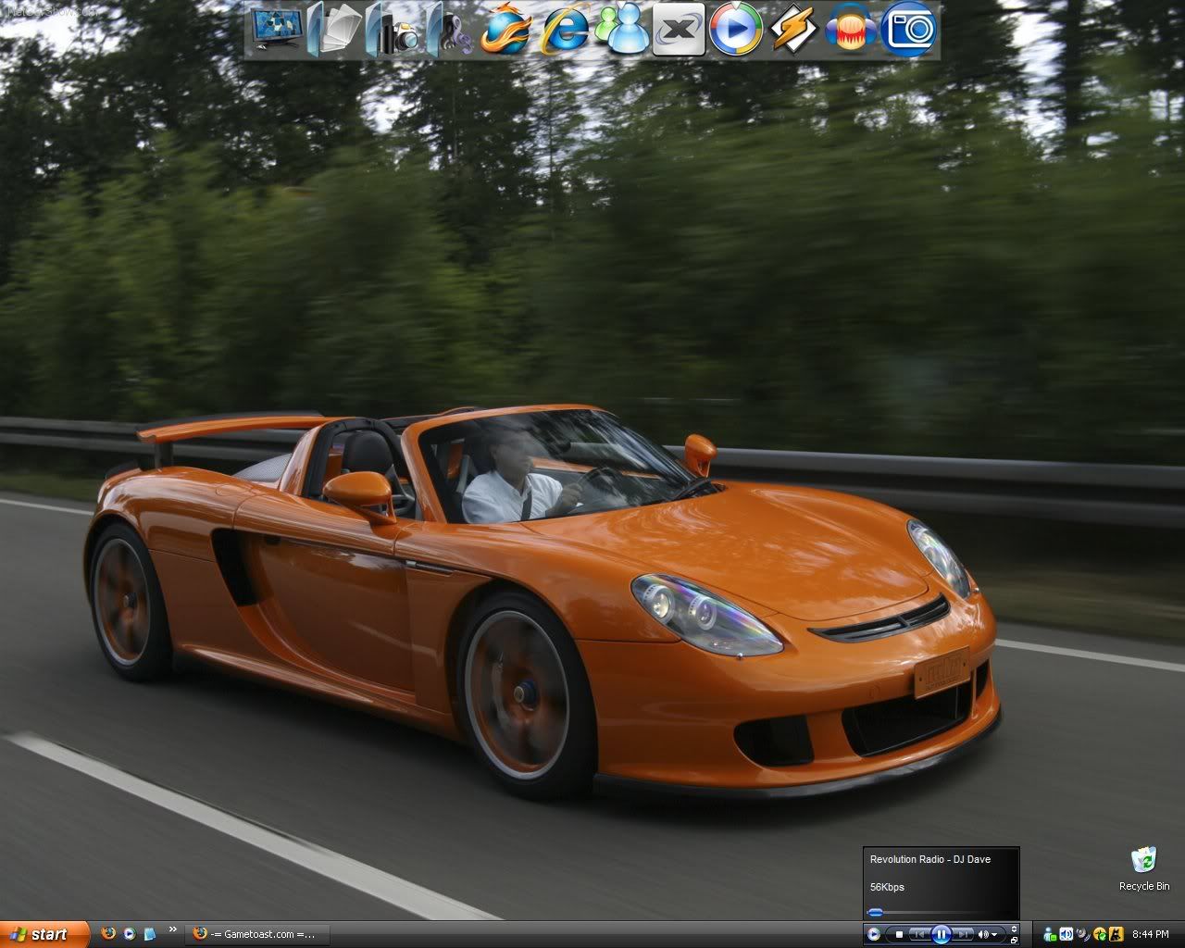Open the yellow security check tray icon
Image resolution: width=1185 pixels, height=948 pixels.
[x=1100, y=934]
